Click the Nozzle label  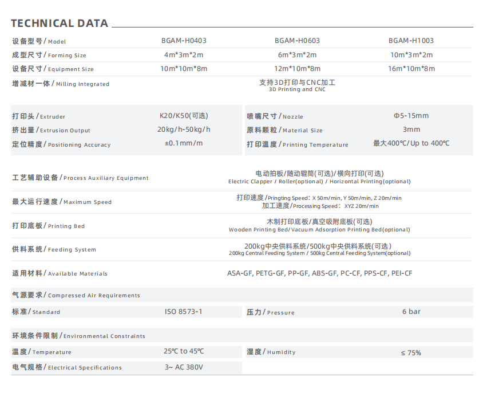[x=275, y=116]
